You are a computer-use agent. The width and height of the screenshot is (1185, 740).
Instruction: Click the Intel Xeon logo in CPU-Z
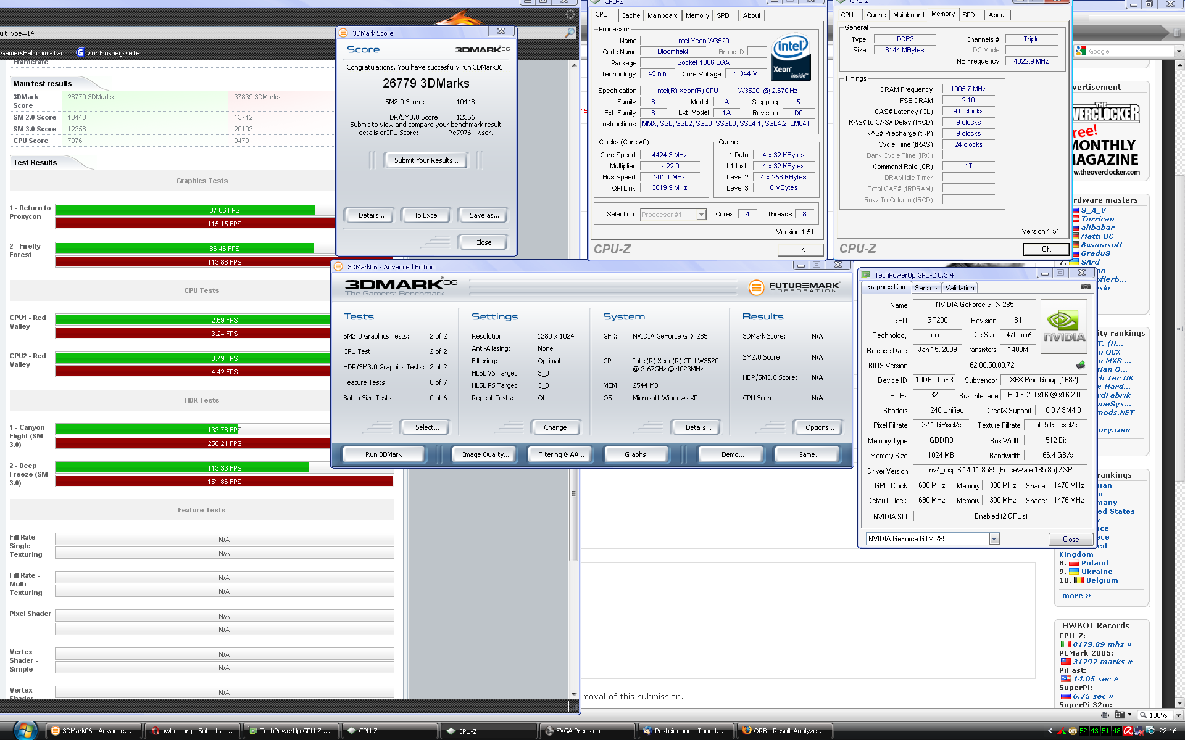791,57
